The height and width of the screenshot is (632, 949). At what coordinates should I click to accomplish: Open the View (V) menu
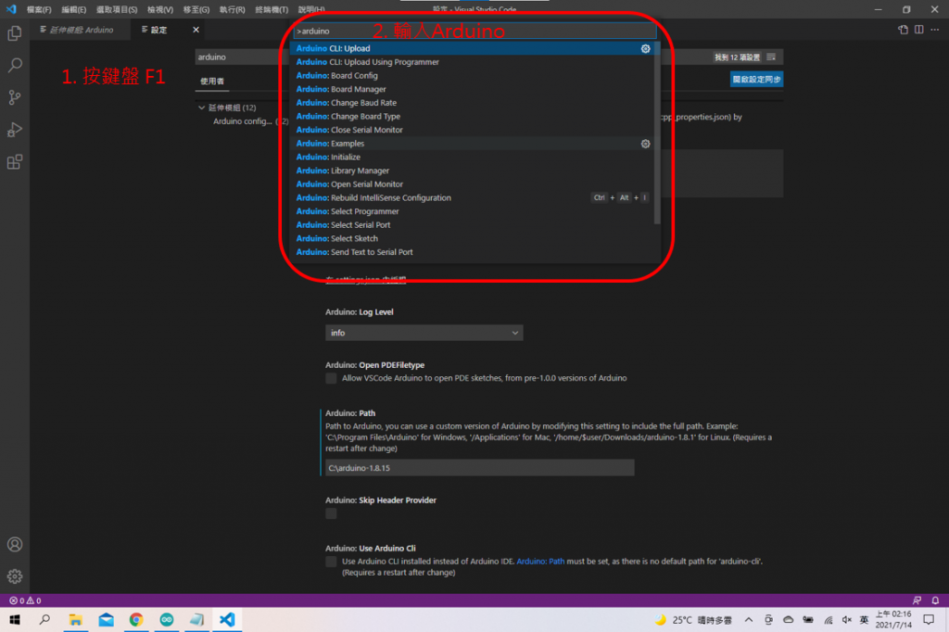coord(159,9)
